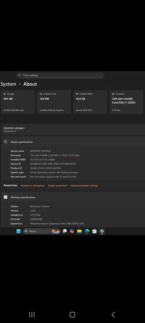The width and height of the screenshot is (145, 323).
Task: Tap the Android back navigation arrow
Action: click(x=113, y=314)
